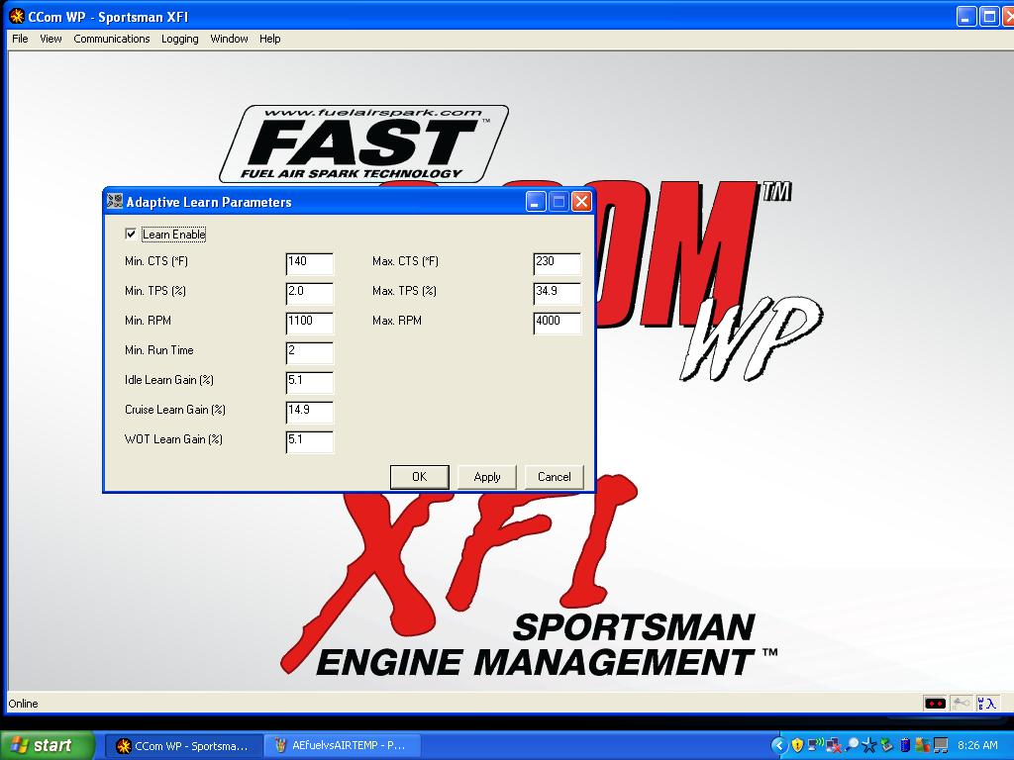1014x760 pixels.
Task: Click the "Max. CTS (°F)" label
Action: [405, 261]
